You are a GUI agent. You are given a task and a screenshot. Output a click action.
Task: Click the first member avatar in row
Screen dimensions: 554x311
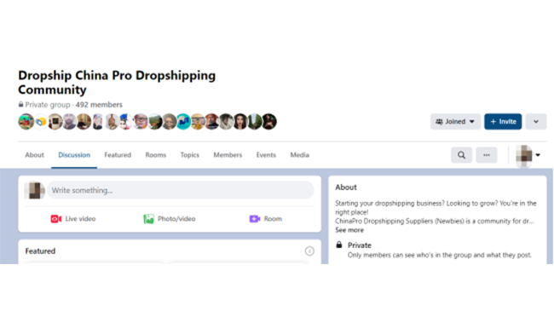coord(26,122)
